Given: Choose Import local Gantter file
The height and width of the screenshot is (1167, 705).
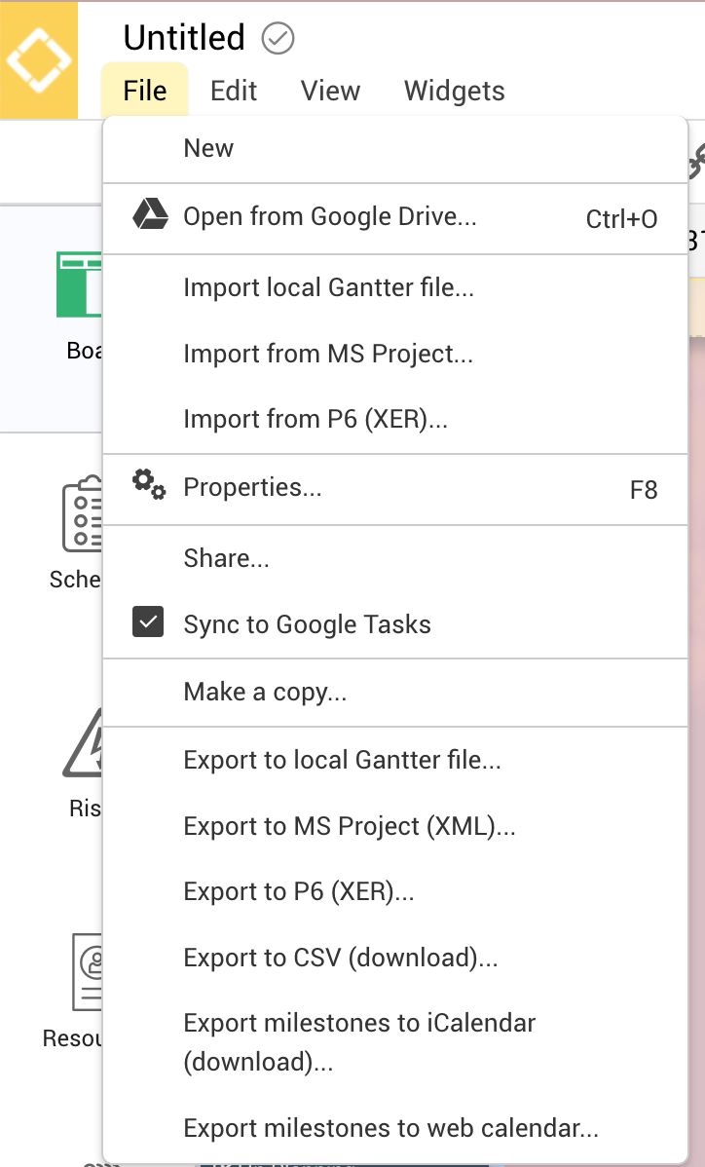Looking at the screenshot, I should click(x=395, y=287).
